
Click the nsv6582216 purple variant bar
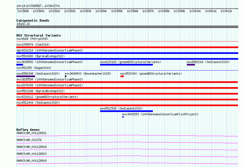[x=191, y=65]
